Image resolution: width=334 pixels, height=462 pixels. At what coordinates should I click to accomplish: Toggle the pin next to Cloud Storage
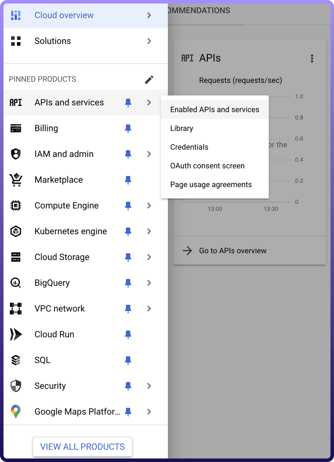[x=128, y=257]
